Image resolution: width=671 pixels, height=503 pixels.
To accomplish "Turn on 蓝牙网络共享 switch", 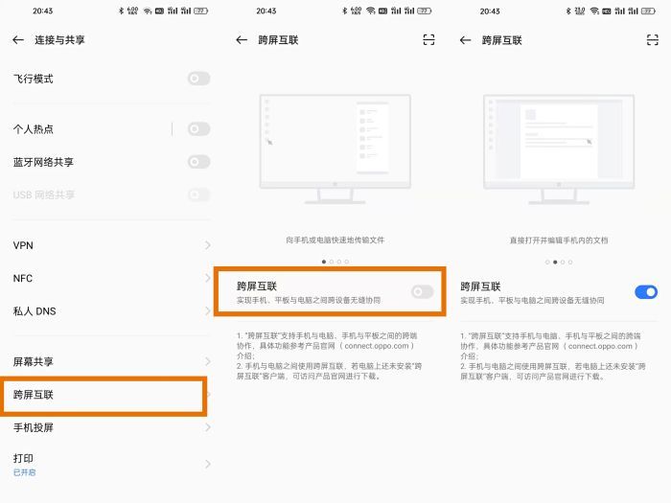I will (x=198, y=161).
